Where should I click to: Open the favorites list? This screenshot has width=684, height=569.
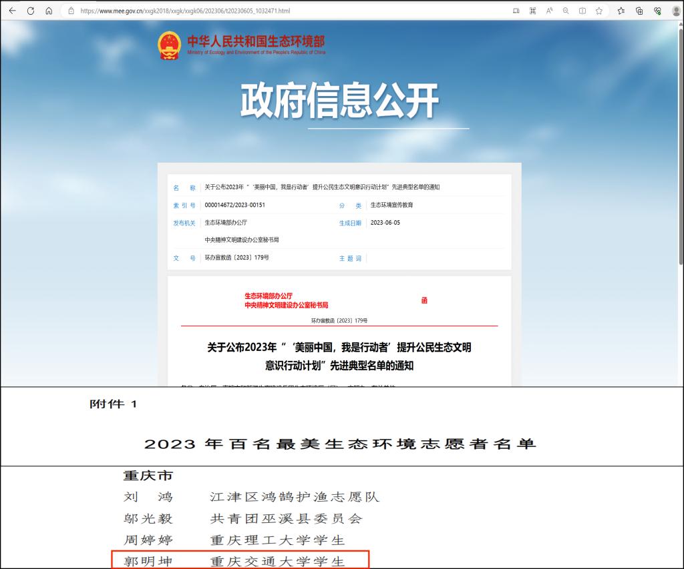[621, 11]
